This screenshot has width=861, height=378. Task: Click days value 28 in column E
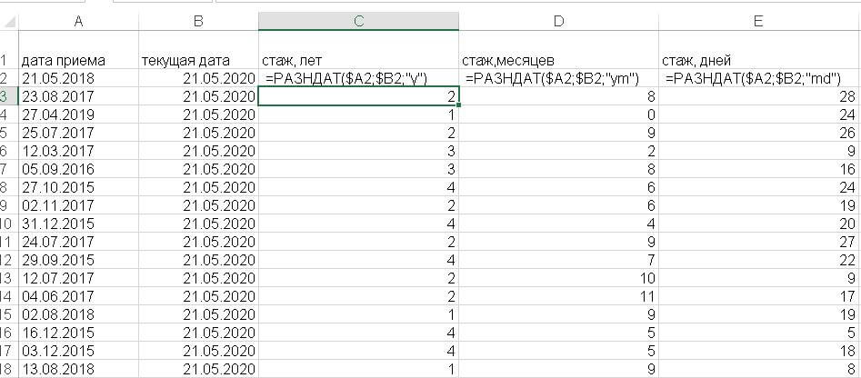(758, 96)
